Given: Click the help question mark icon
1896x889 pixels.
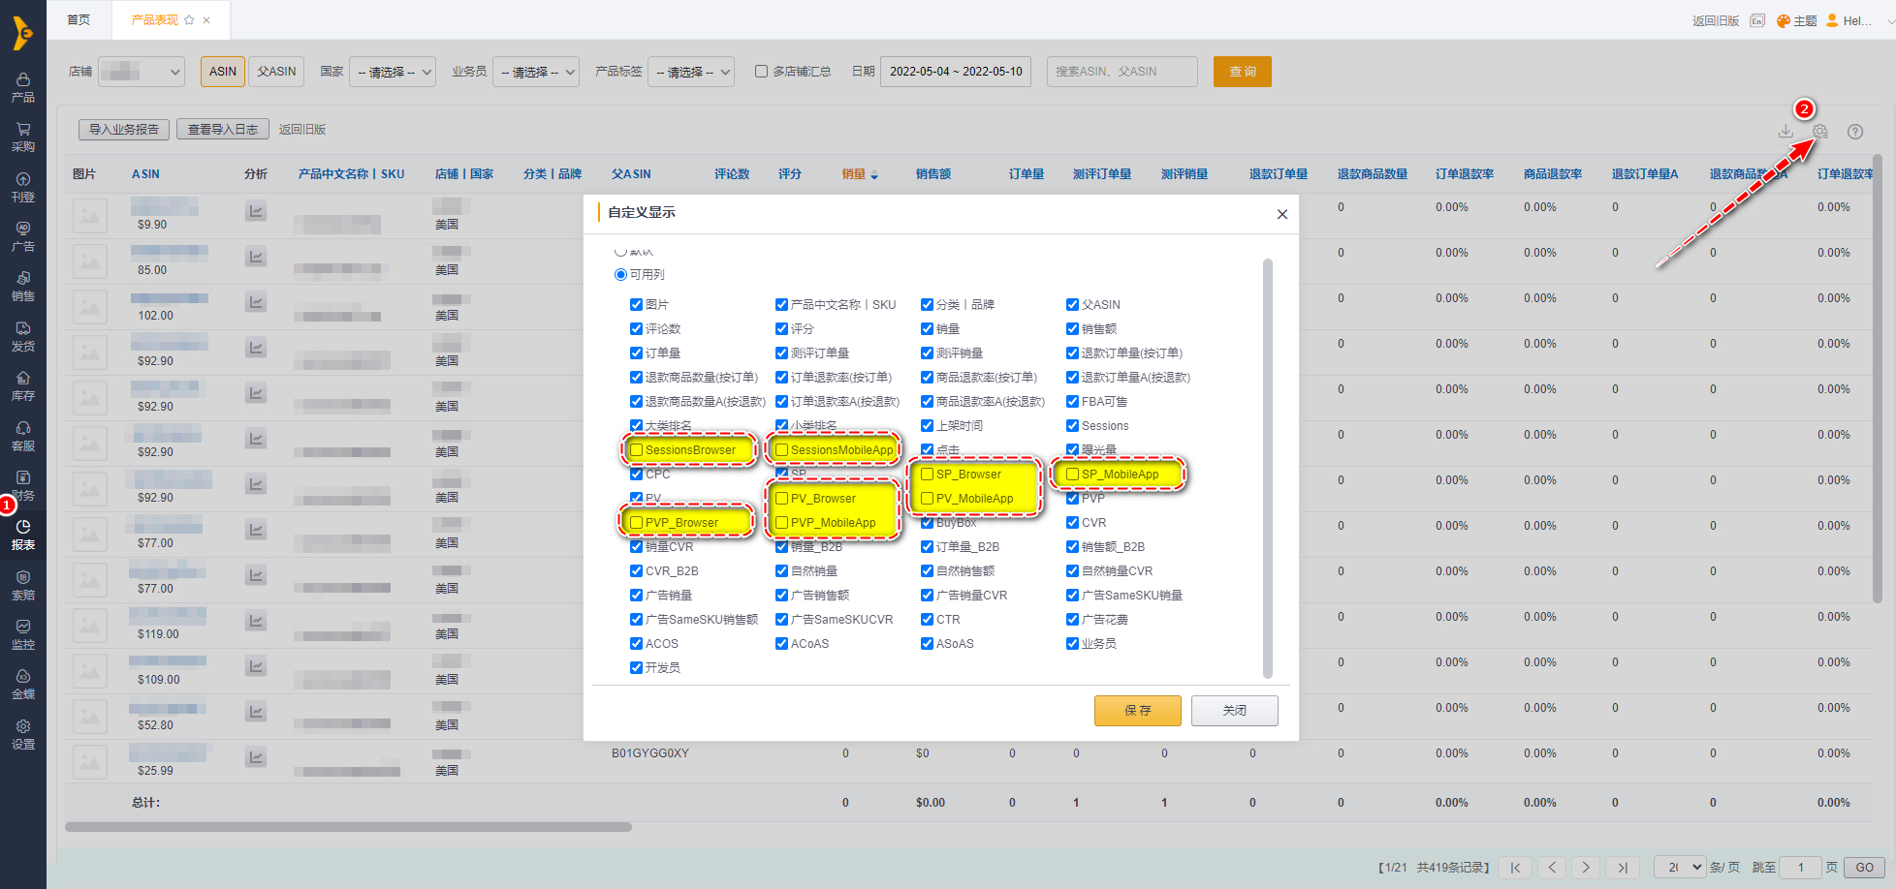Looking at the screenshot, I should 1855,132.
